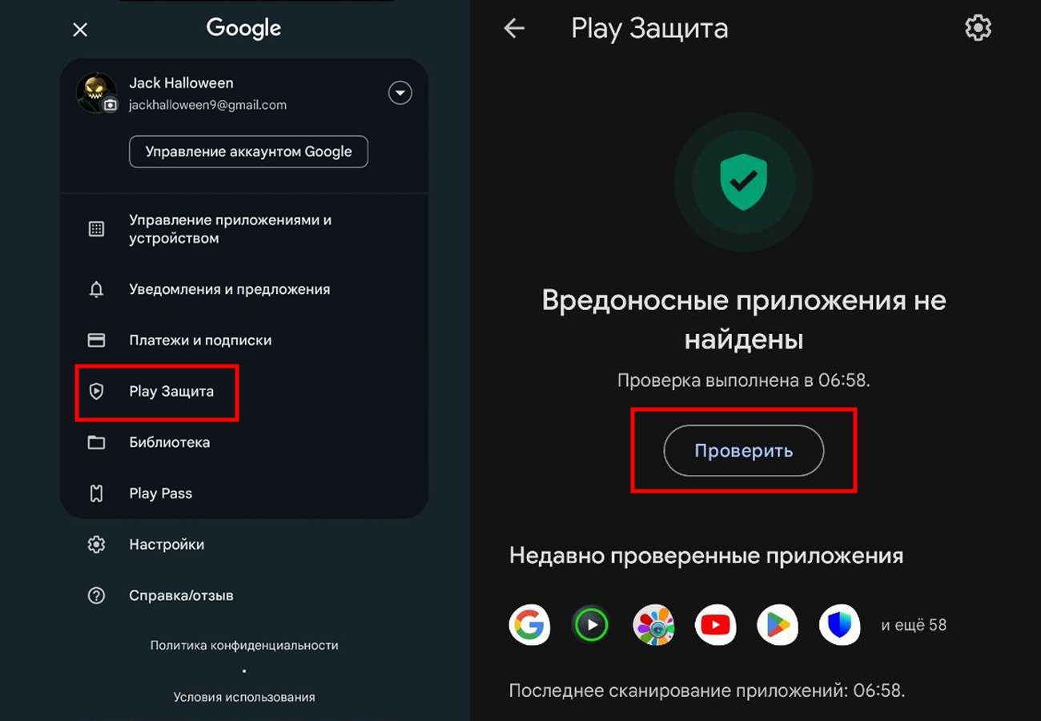
Task: Click the Проверить scan button
Action: pyautogui.click(x=744, y=450)
